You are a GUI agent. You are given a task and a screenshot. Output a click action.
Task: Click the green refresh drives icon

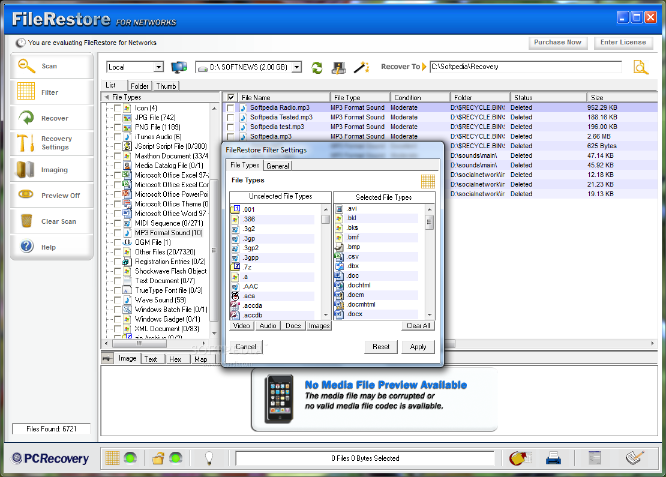click(x=317, y=67)
